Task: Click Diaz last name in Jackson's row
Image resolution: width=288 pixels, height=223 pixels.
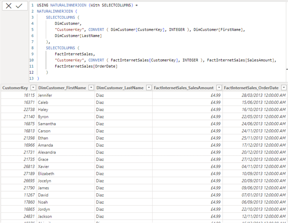Action: (x=124, y=216)
